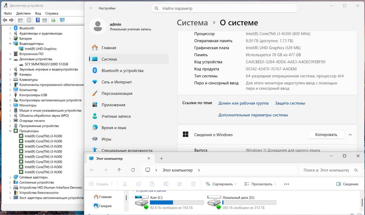Click the Главная home icon in Settings sidebar
This screenshot has width=365, height=215.
click(x=95, y=48)
